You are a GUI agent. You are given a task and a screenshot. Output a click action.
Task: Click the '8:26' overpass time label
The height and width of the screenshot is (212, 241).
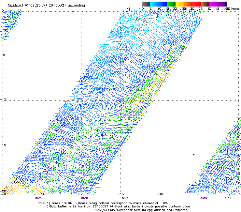(x=125, y=198)
